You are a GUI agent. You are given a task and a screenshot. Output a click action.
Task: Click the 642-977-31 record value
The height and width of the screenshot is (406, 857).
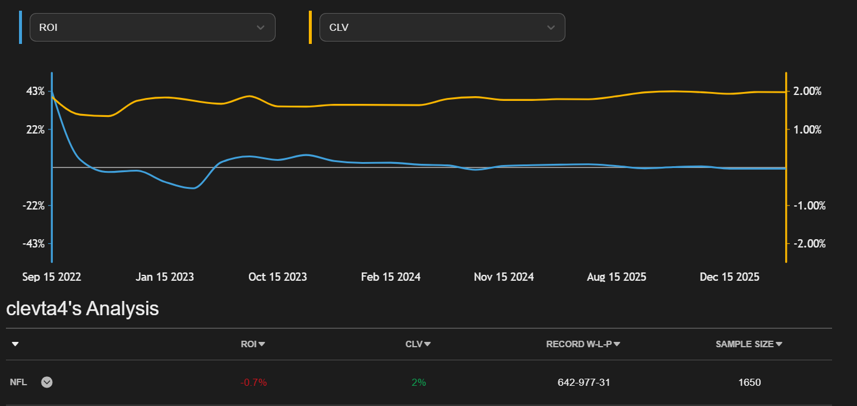(584, 382)
